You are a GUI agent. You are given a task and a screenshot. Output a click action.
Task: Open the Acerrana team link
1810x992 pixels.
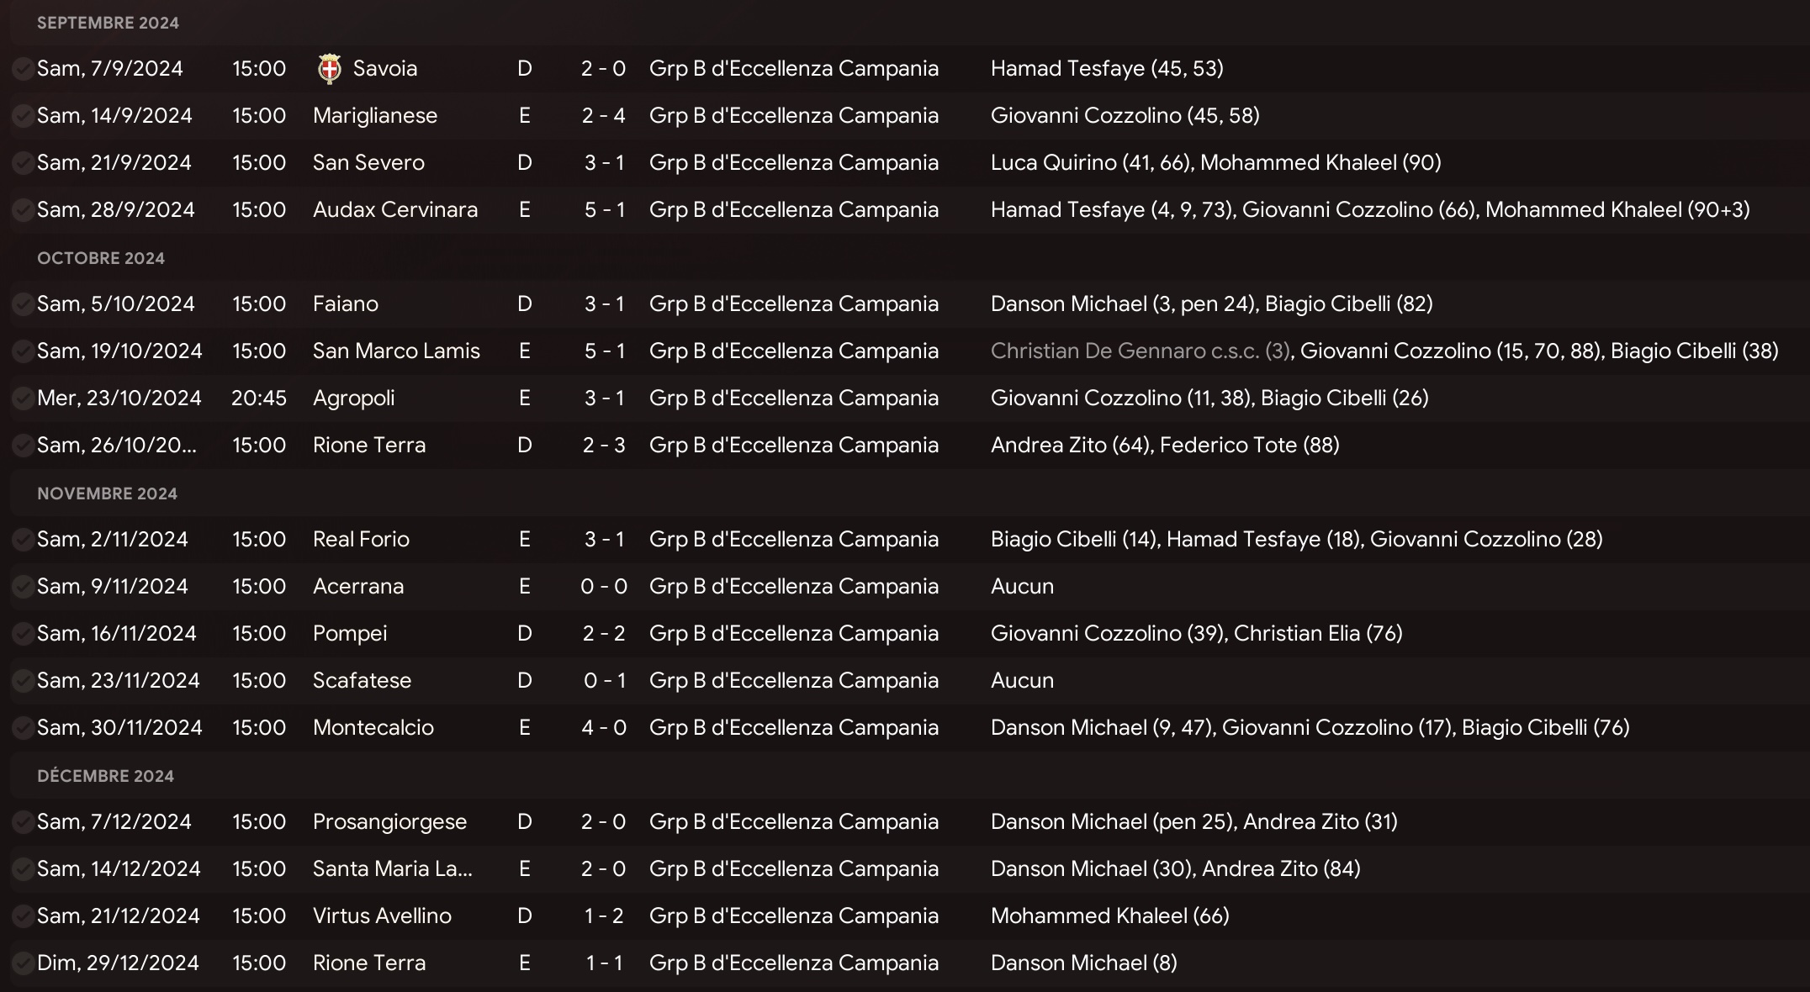click(358, 587)
